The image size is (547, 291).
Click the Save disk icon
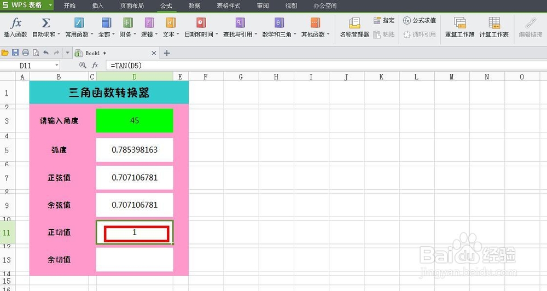coord(15,53)
